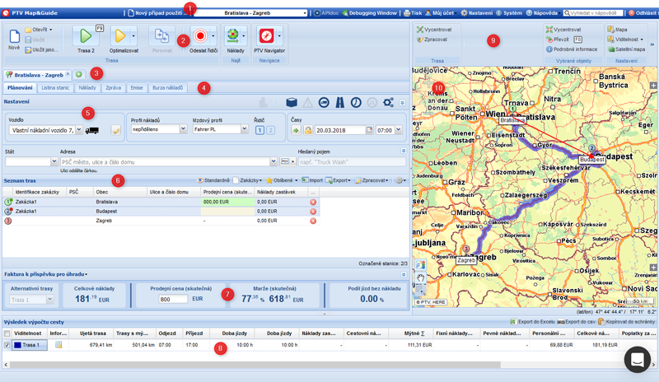Screen dimensions: 659x382
Task: Click Zpracovat in the Trasa map group
Action: tap(432, 40)
